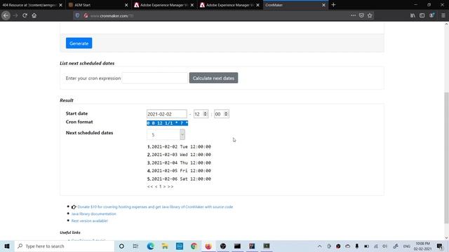This screenshot has width=449, height=252.
Task: Open the Next scheduled dates count dropdown
Action: [166, 134]
